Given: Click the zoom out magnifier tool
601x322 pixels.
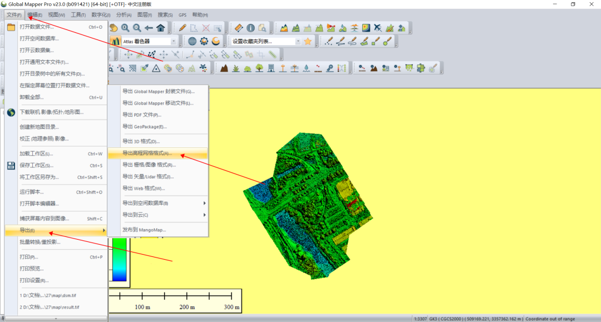Looking at the screenshot, I should pos(137,28).
